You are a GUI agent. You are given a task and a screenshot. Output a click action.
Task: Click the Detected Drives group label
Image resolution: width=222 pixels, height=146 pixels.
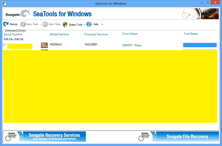point(15,30)
